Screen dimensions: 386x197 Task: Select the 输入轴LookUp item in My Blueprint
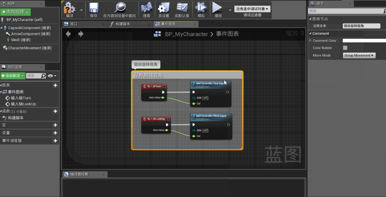tap(23, 104)
